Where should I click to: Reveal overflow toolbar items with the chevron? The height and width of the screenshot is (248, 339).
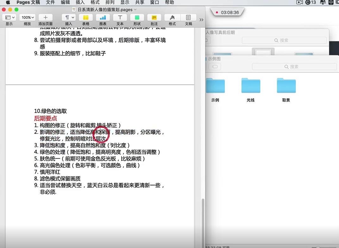[201, 19]
